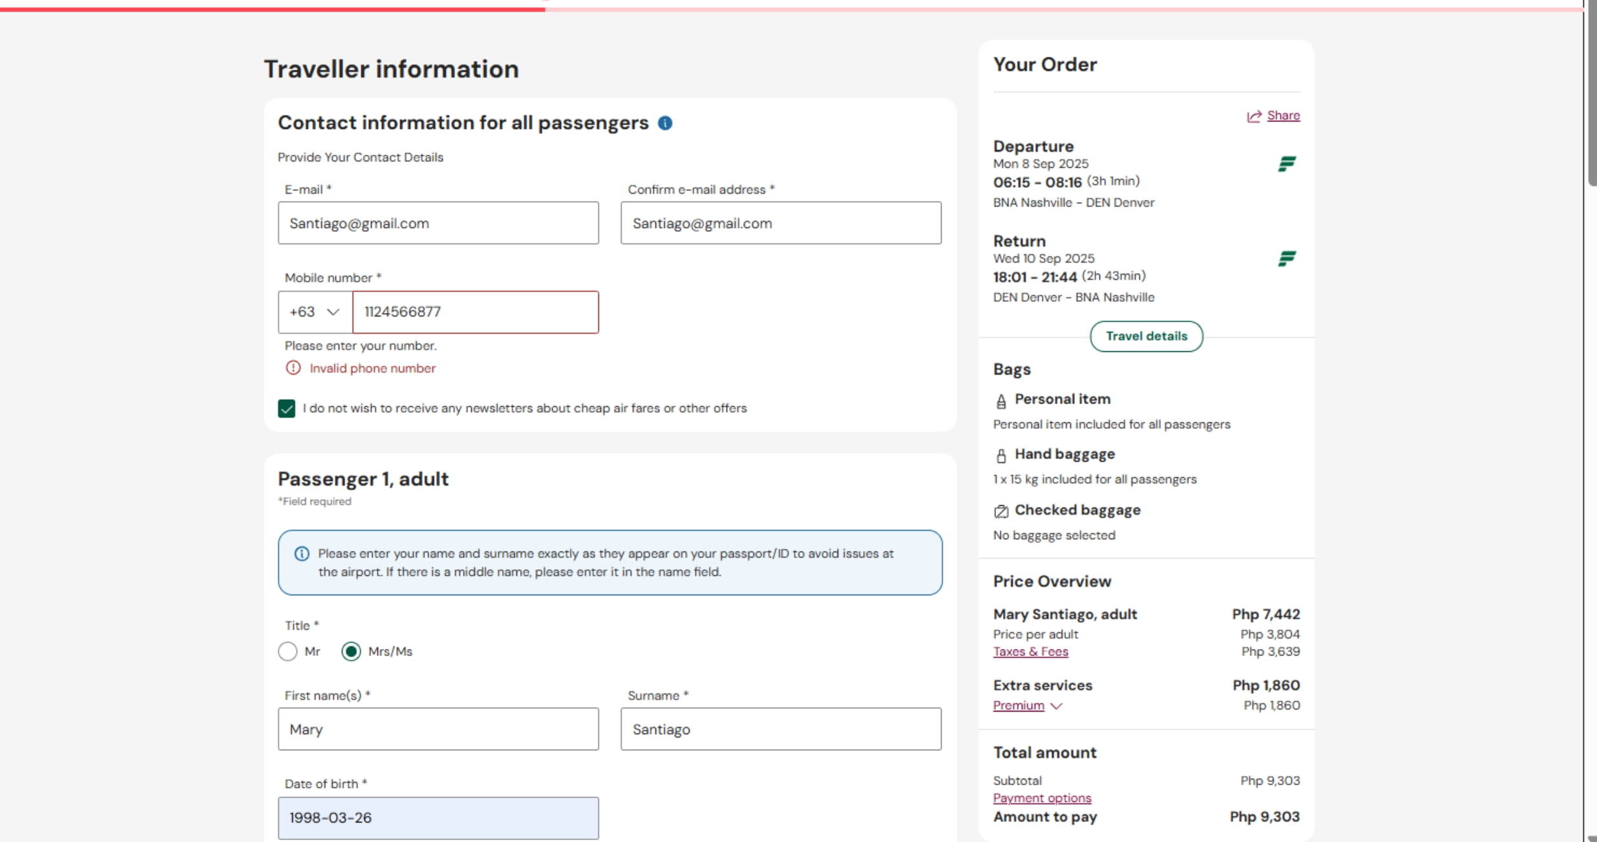The width and height of the screenshot is (1597, 842).
Task: Click the departure flight airline logo
Action: tap(1287, 164)
